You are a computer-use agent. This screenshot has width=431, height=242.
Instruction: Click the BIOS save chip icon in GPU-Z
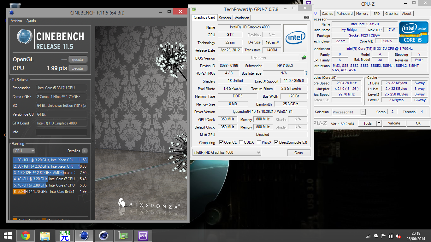point(304,58)
